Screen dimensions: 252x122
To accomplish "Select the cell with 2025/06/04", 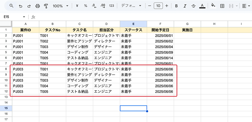I will (160, 47).
